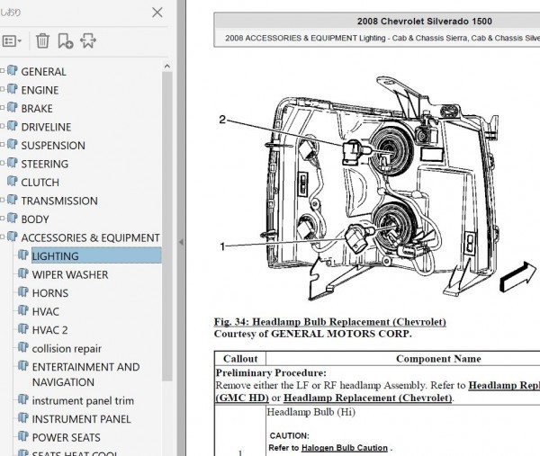
Task: Select the ENGINE bookmark
Action: [40, 90]
